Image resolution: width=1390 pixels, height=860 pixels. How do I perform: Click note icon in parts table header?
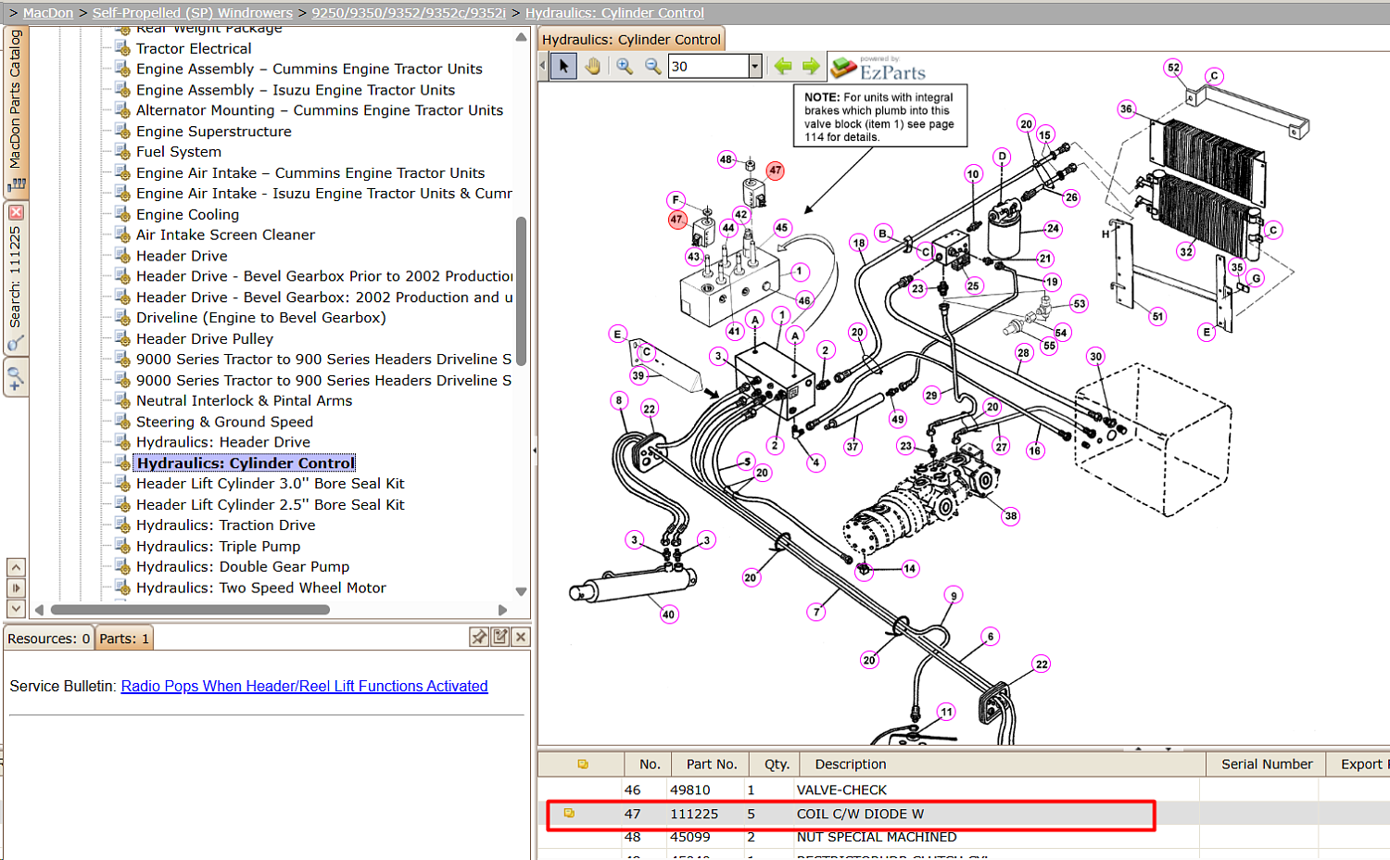583,764
